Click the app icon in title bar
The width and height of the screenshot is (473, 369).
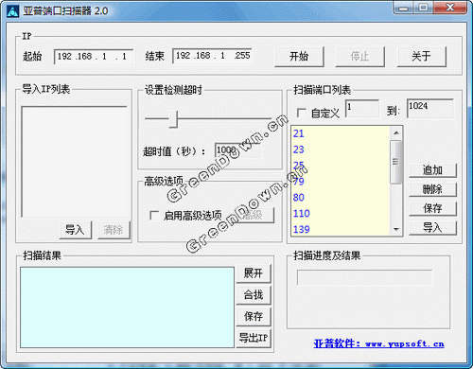(12, 11)
